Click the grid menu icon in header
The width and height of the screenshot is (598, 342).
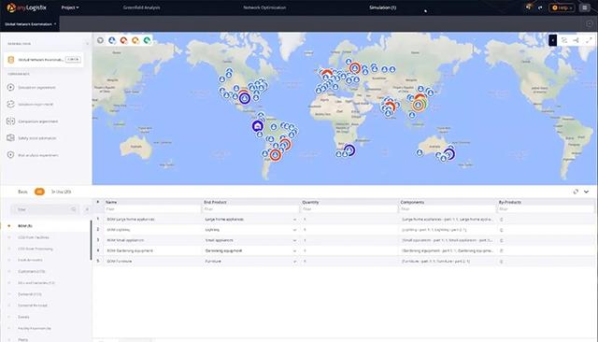[585, 7]
